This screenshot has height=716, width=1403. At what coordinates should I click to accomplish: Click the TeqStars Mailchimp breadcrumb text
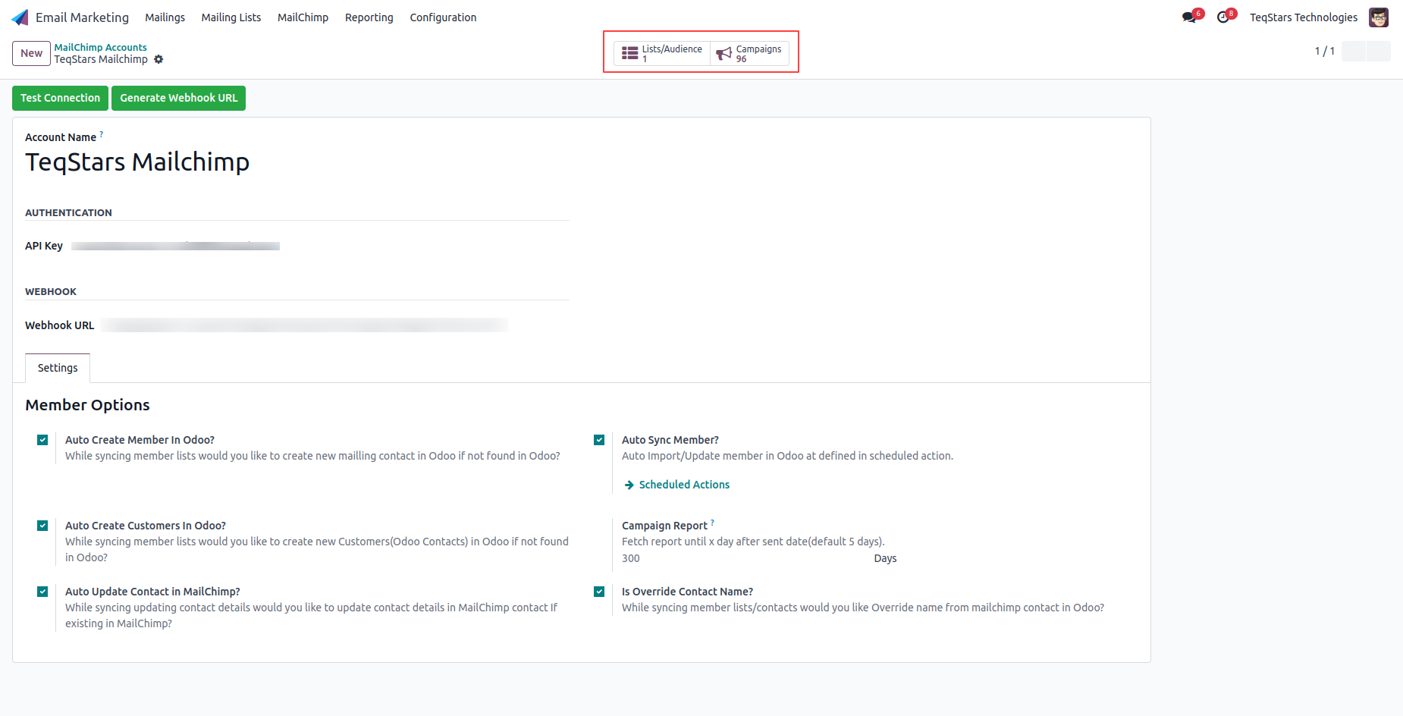[x=101, y=59]
